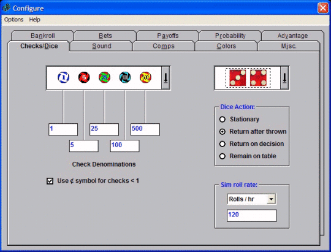Click the Dice Action group label

point(237,107)
